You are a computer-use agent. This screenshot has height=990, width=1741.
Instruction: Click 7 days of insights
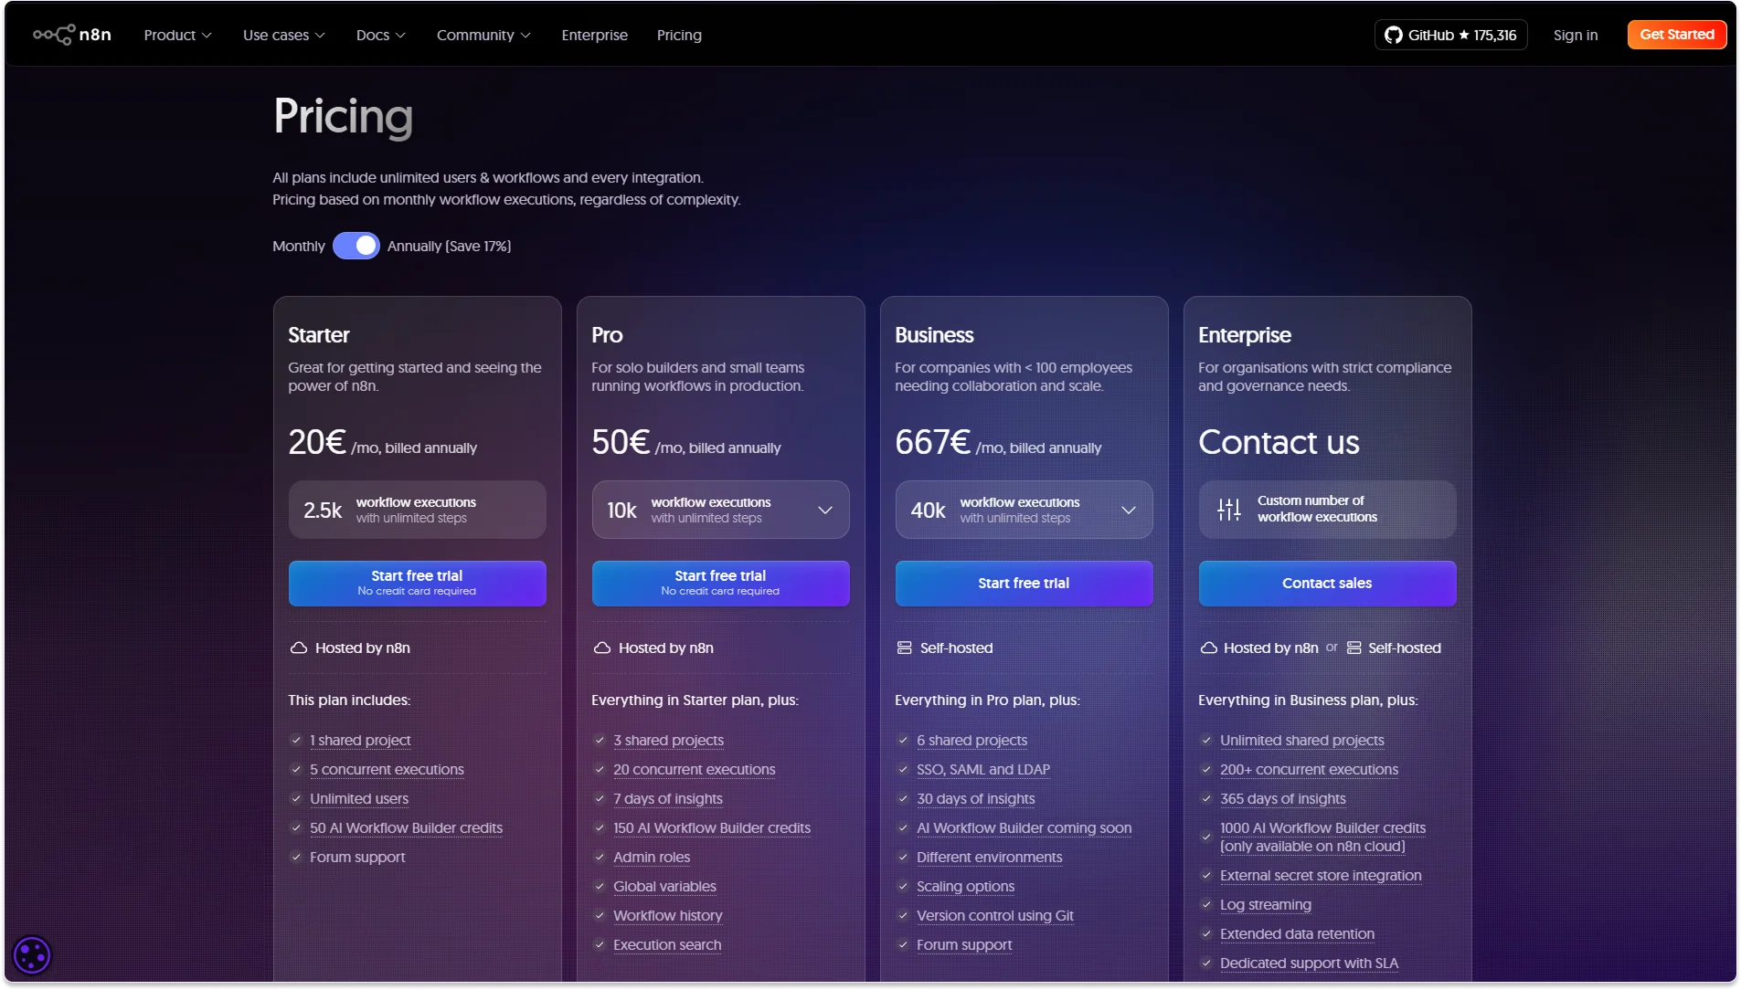point(668,798)
